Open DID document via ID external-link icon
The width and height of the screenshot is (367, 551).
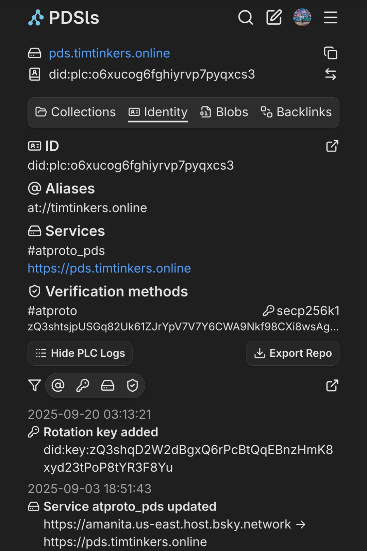332,146
